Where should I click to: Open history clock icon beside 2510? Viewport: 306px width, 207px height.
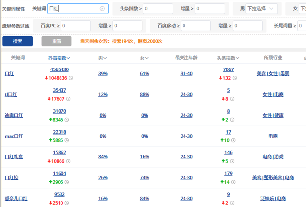tap(67, 203)
